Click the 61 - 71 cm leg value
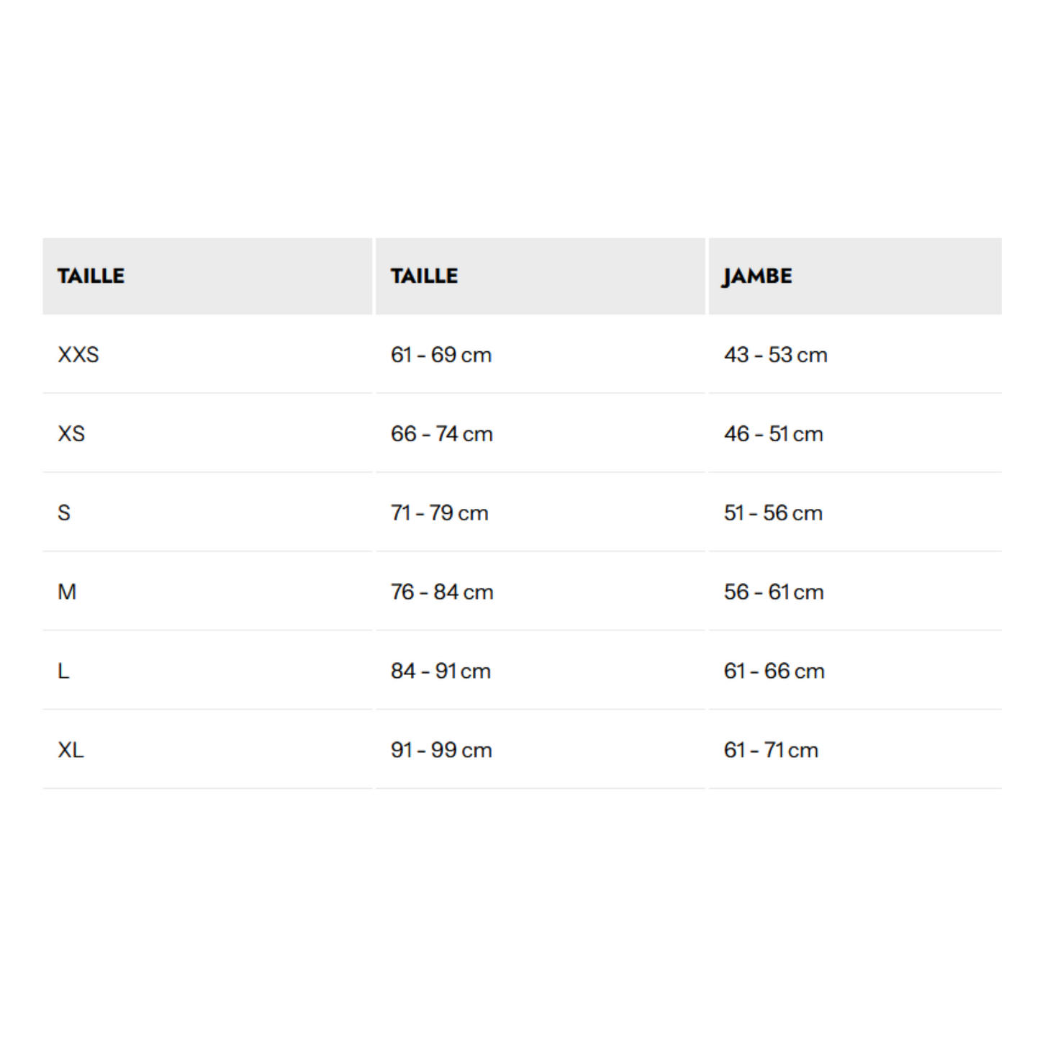Viewport: 1040px width, 1040px height. tap(771, 751)
